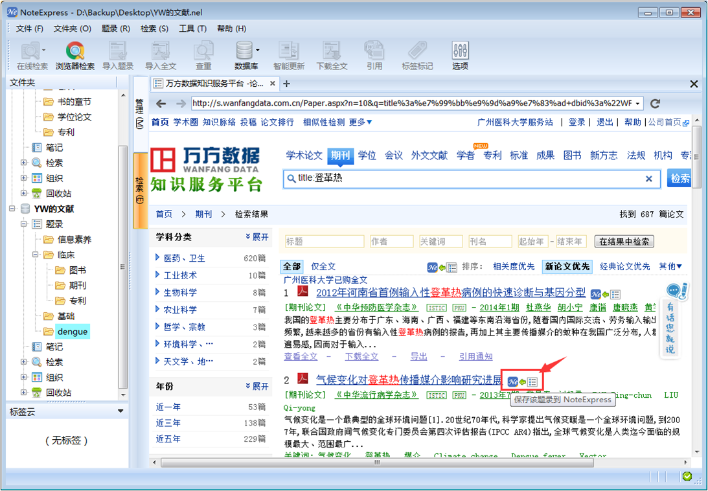Switch to the 学位 search tab
This screenshot has width=708, height=491.
[367, 155]
